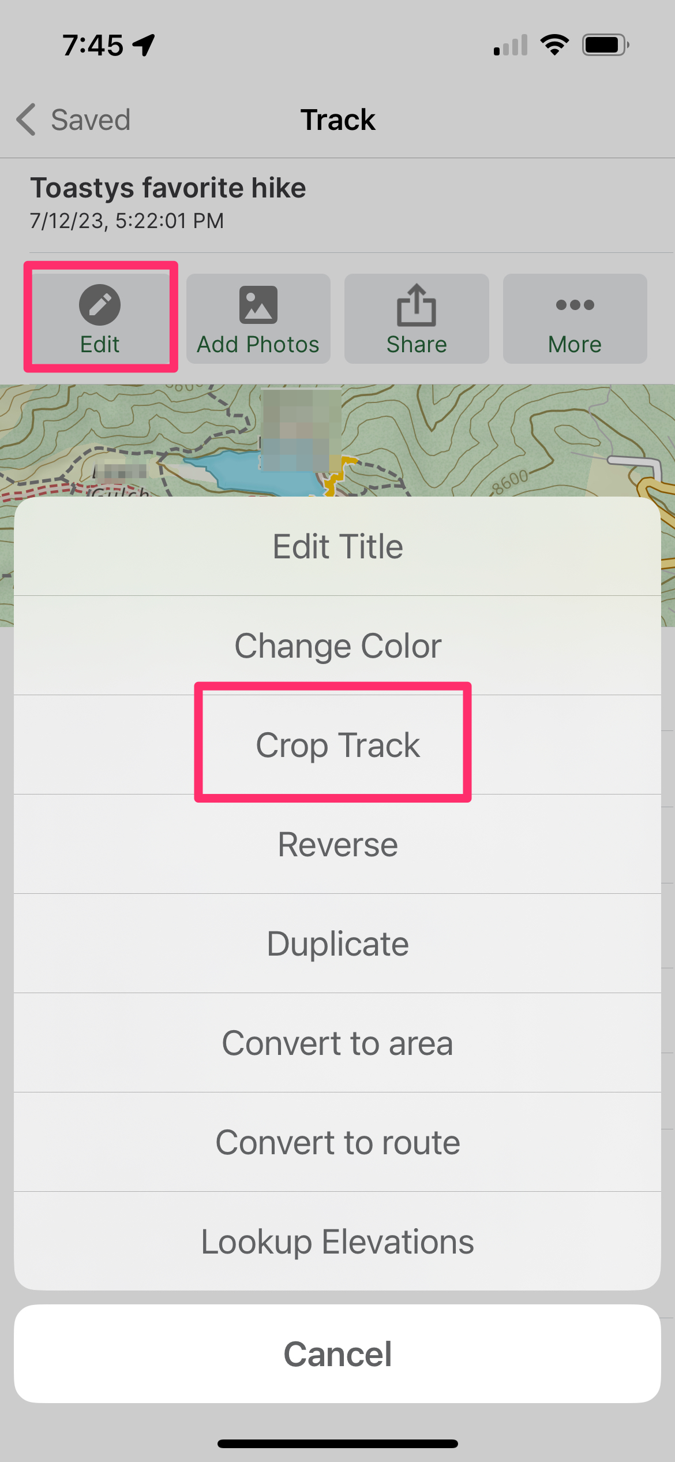Tap the cellular signal bars
The image size is (675, 1462).
[x=511, y=45]
